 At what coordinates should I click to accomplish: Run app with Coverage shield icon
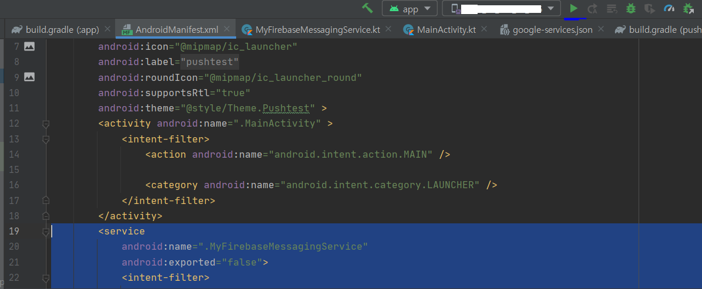click(x=650, y=8)
